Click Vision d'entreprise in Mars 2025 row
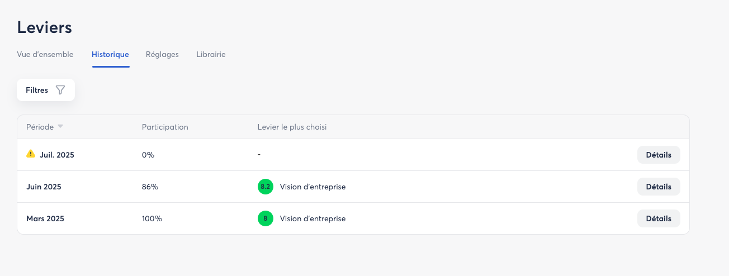The width and height of the screenshot is (729, 276). (313, 218)
